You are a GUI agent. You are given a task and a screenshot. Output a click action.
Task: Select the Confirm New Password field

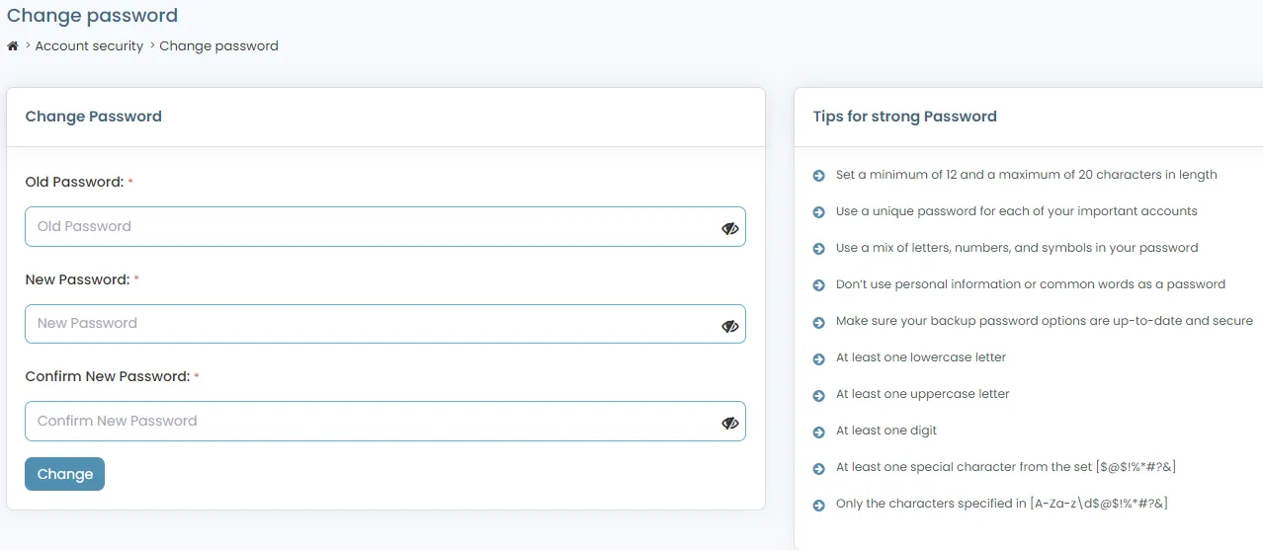[x=371, y=421]
